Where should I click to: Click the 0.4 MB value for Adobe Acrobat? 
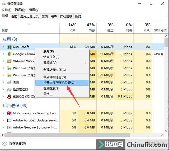click(x=90, y=120)
